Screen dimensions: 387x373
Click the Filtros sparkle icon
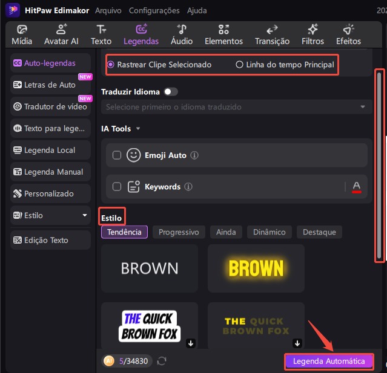pos(313,30)
